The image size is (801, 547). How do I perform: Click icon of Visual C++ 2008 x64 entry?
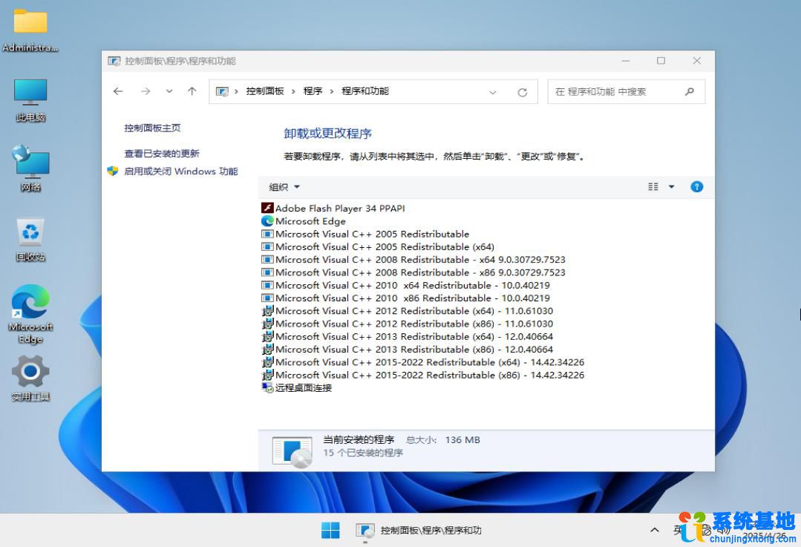click(267, 260)
